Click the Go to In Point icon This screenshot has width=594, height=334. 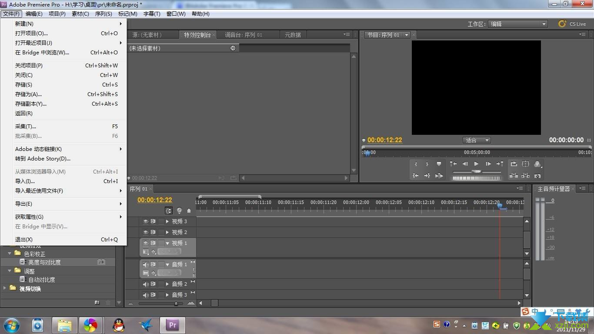coord(416,176)
